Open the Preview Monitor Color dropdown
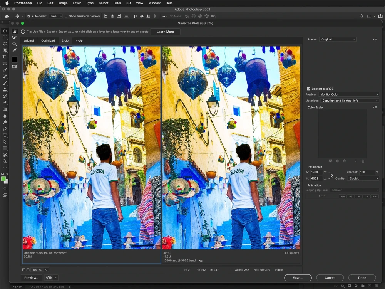This screenshot has height=289, width=385. pyautogui.click(x=349, y=94)
